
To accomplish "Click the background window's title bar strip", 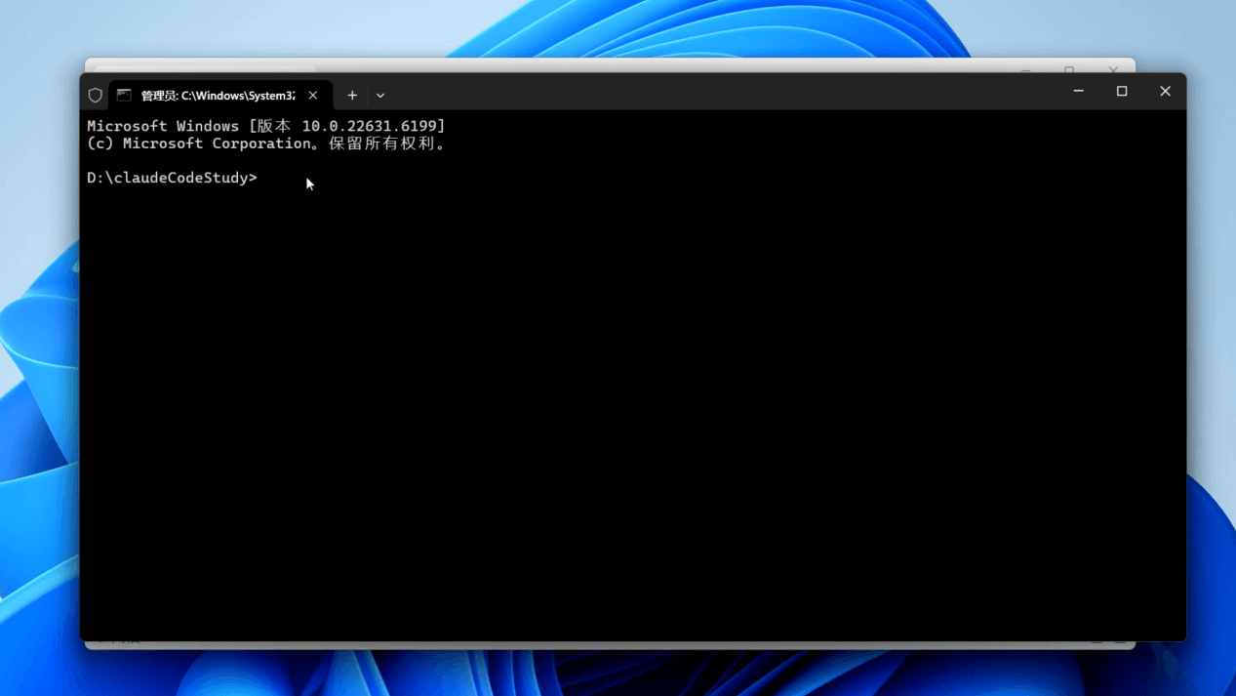I will tap(585, 65).
